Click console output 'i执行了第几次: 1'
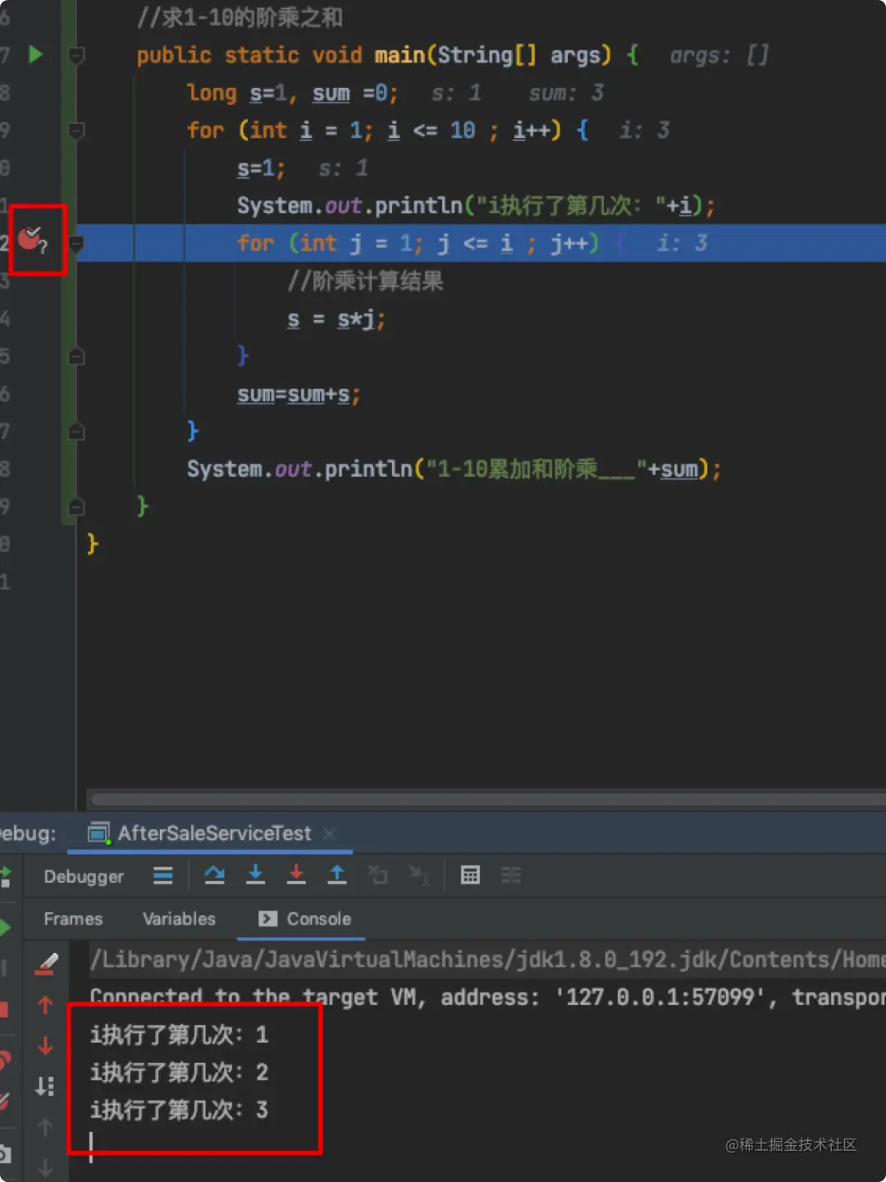 pos(179,1035)
